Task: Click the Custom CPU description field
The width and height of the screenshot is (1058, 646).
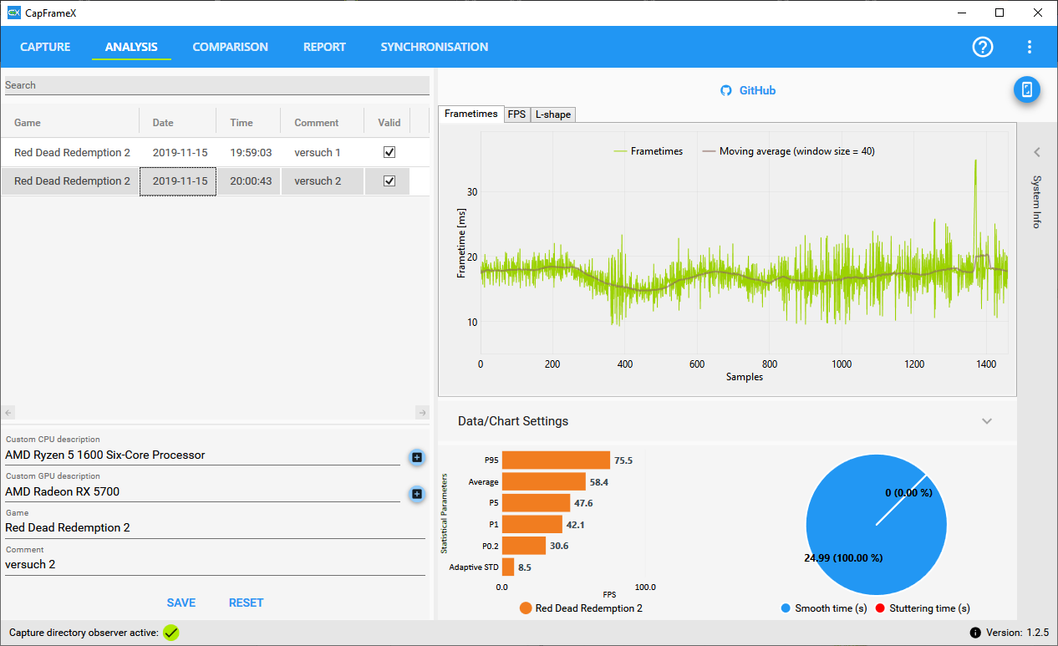Action: 202,455
